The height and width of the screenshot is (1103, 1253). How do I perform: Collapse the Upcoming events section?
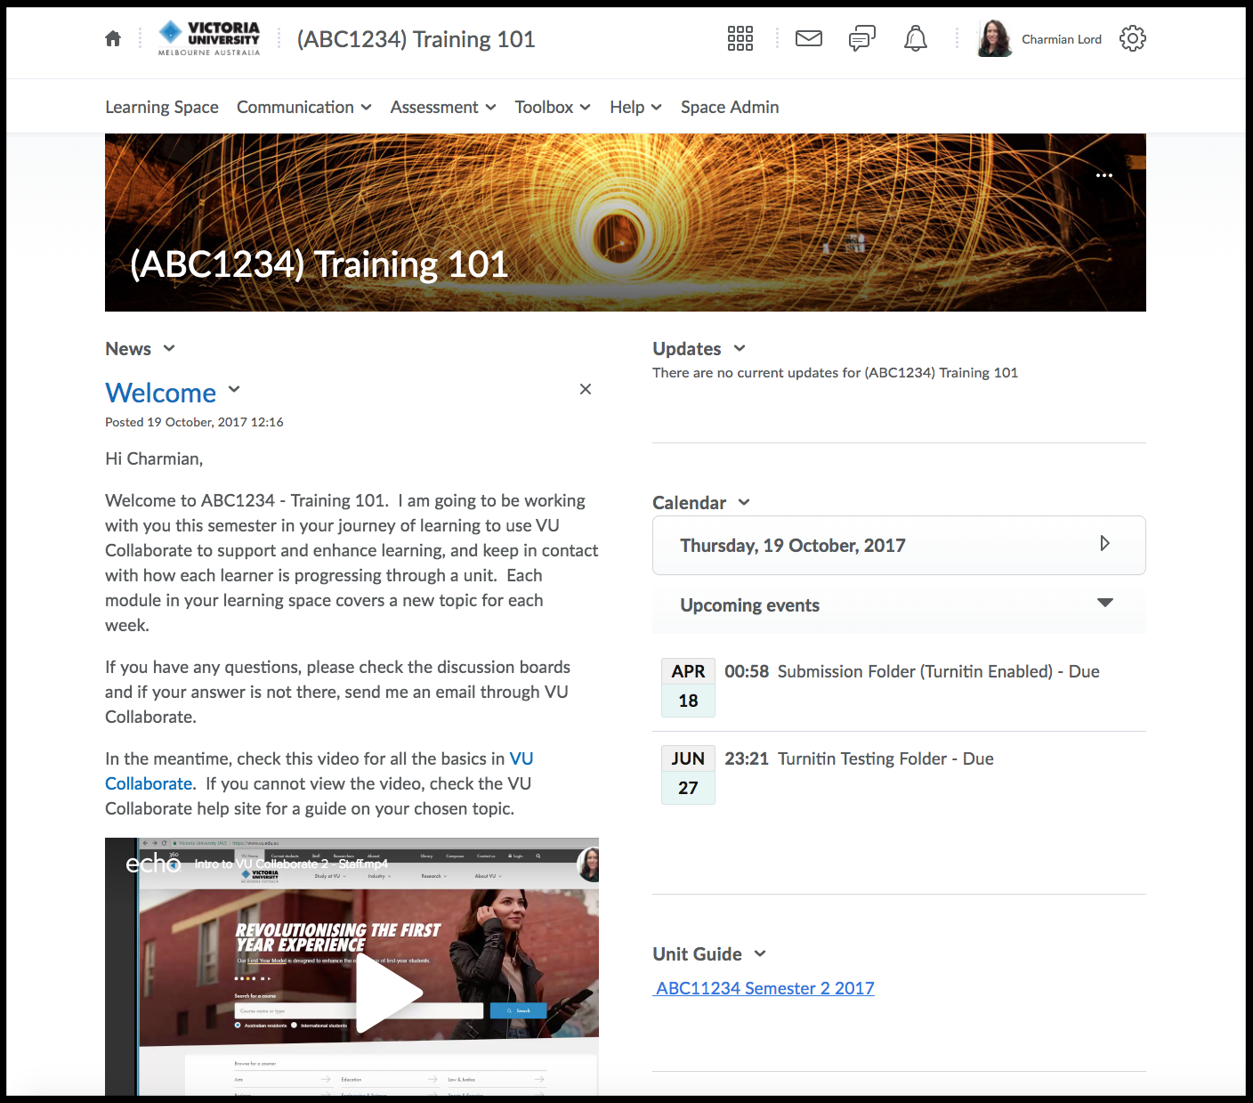(x=1104, y=604)
